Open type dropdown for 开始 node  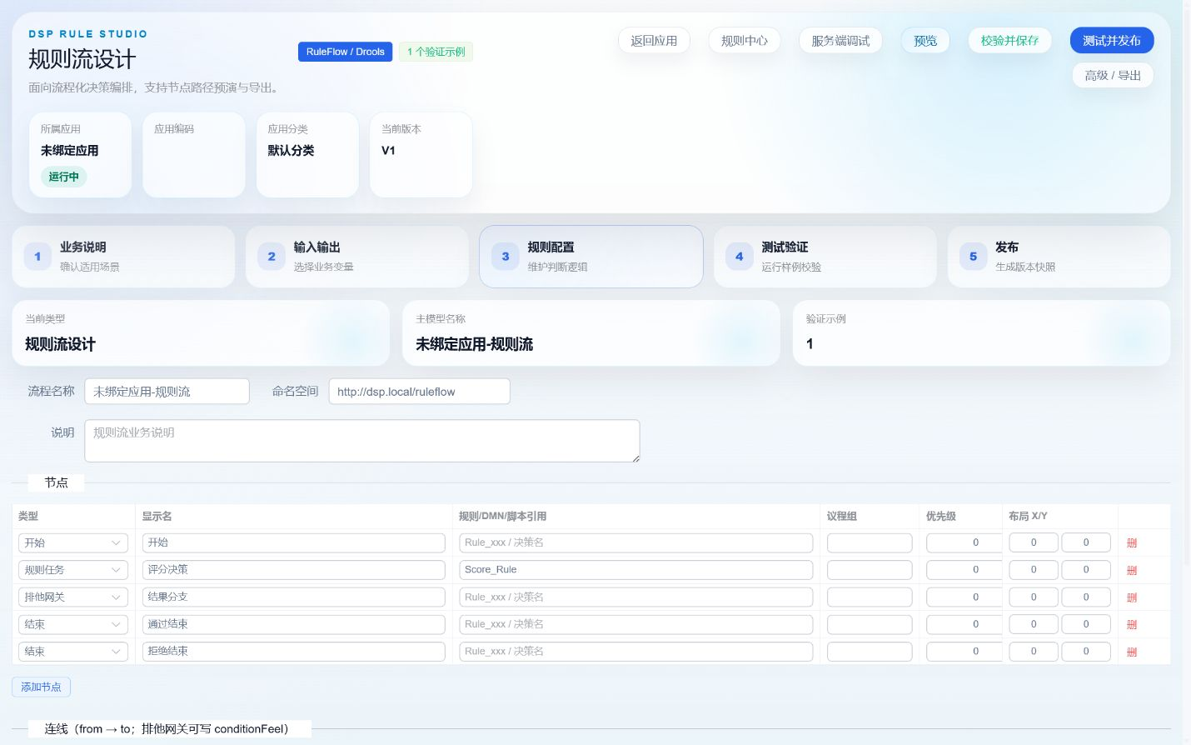[73, 542]
